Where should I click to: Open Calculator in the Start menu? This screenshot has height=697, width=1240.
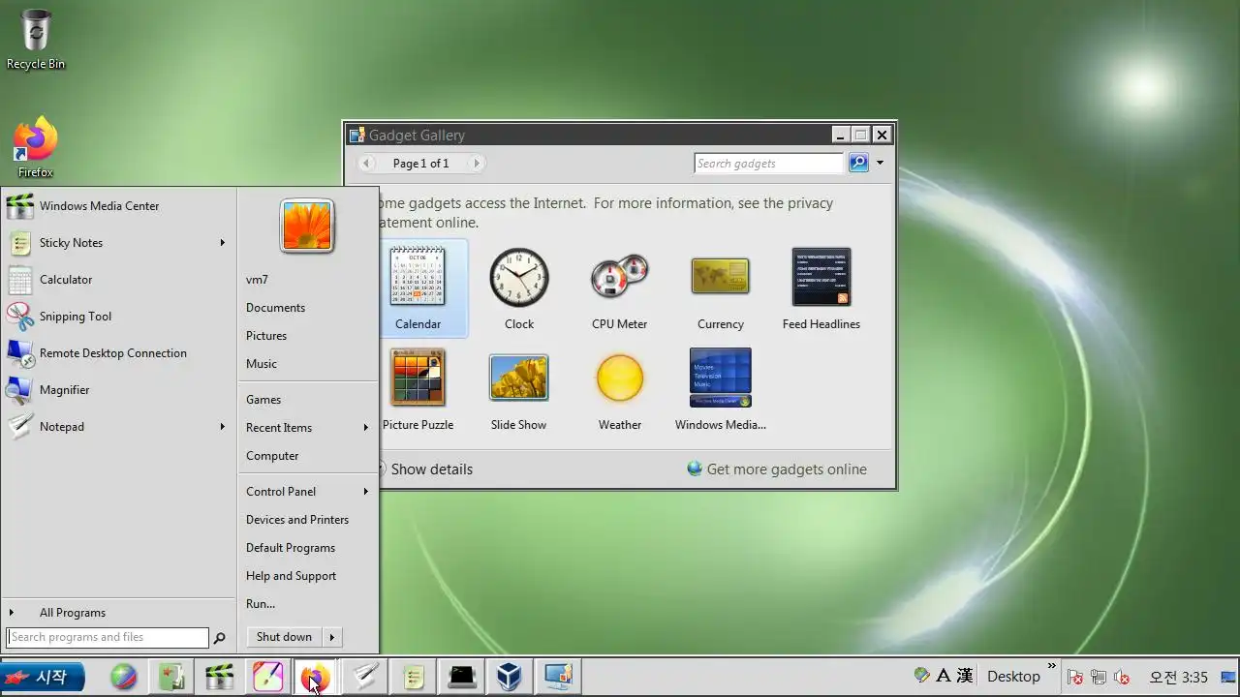tap(118, 280)
